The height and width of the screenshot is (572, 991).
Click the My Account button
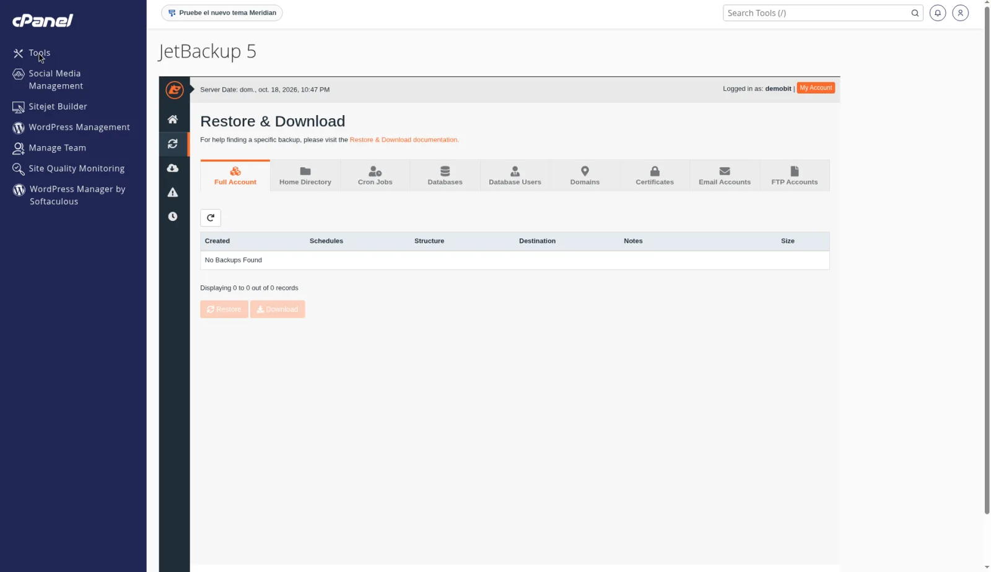816,88
